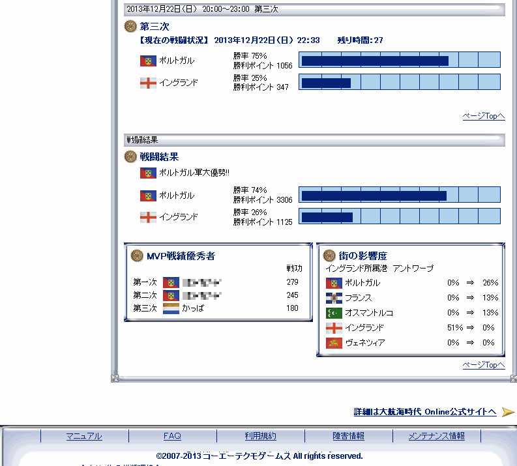
Task: Click 戦功 value 180
Action: pos(292,308)
